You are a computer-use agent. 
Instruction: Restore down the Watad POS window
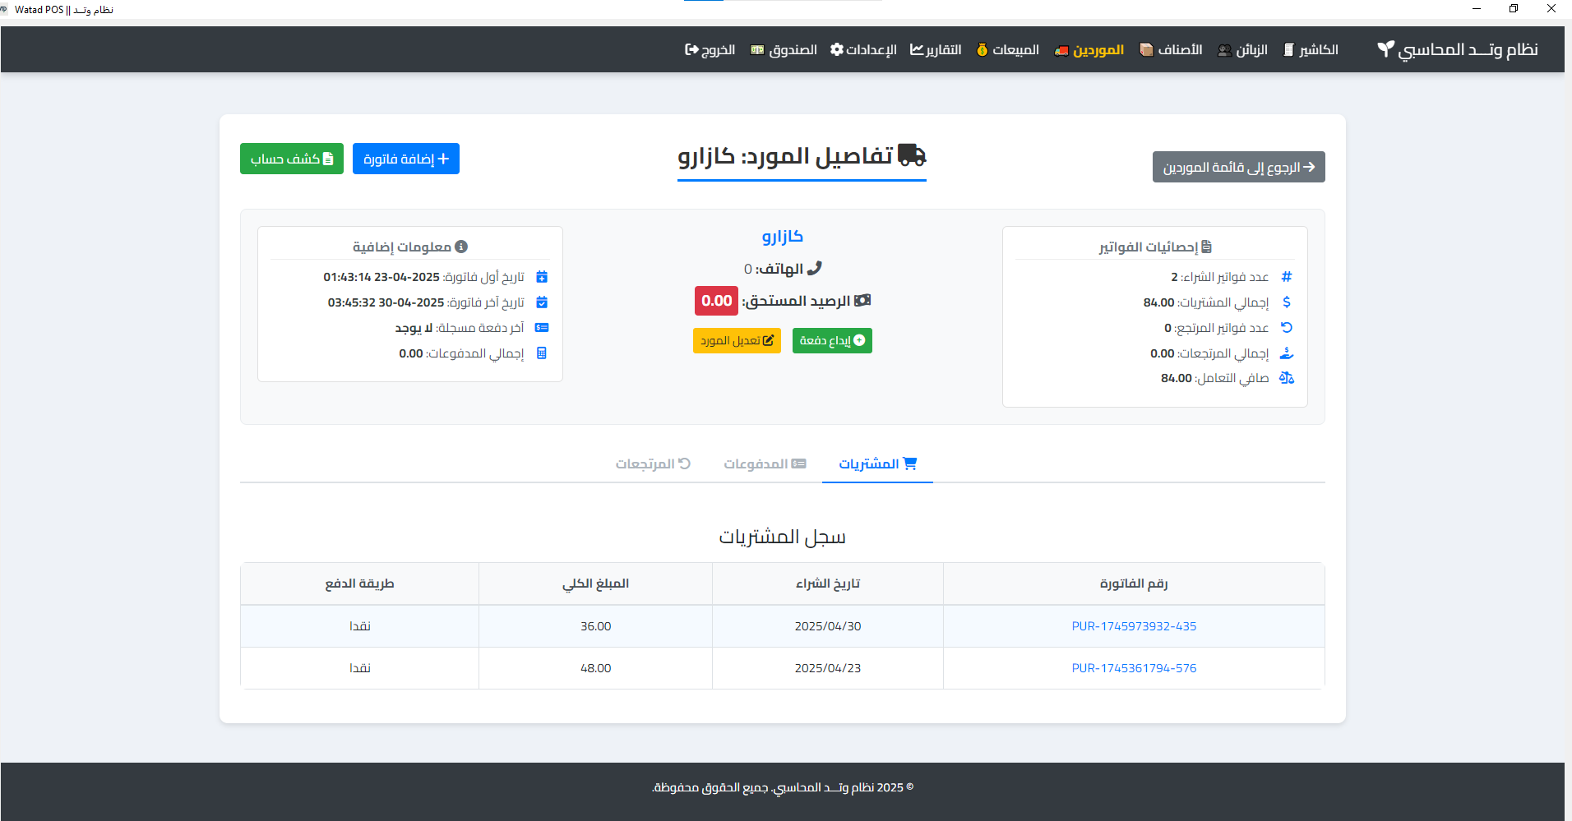(x=1514, y=9)
